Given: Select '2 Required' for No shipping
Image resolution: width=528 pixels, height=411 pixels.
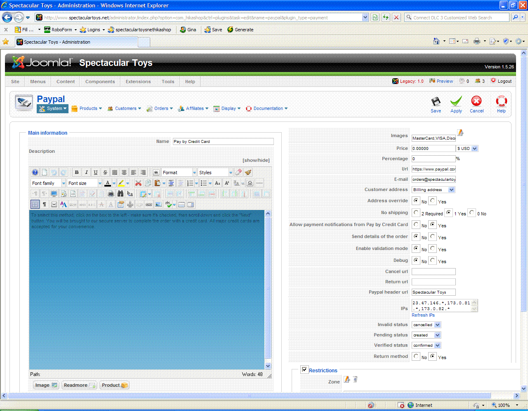Looking at the screenshot, I should click(416, 213).
